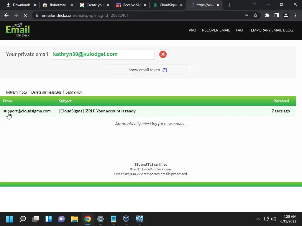This screenshot has height=226, width=302.
Task: Go back with the browser back arrow
Action: [x=6, y=15]
